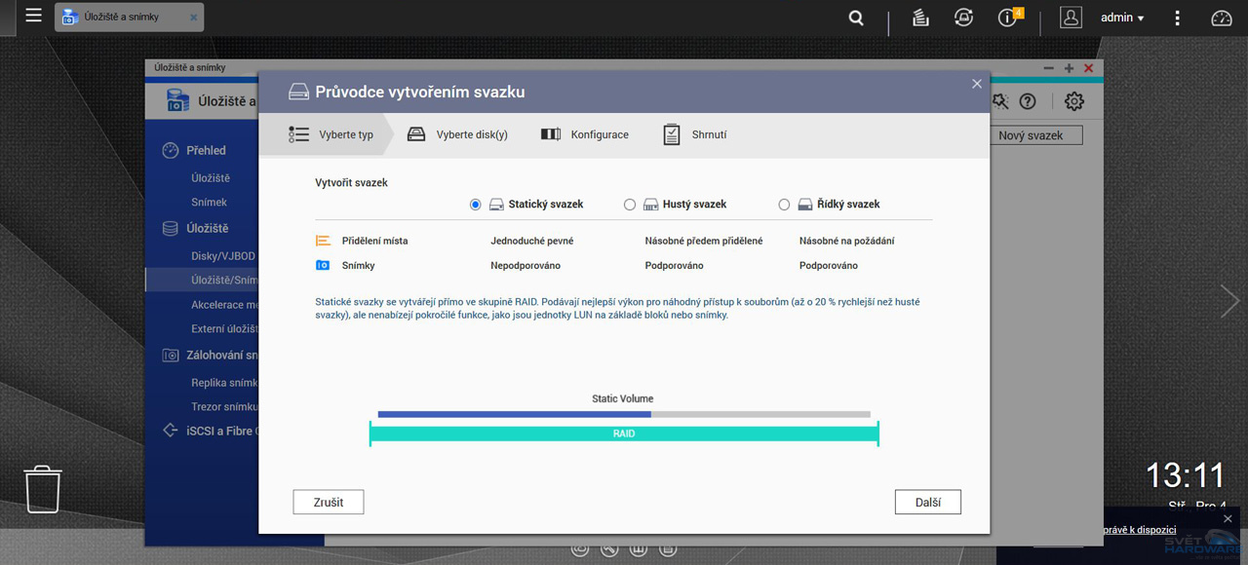Select the Řídký svazek radio button

click(x=784, y=205)
